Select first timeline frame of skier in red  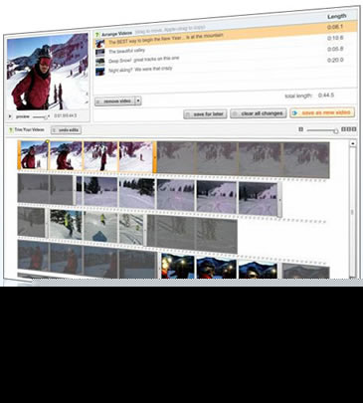pyautogui.click(x=35, y=155)
